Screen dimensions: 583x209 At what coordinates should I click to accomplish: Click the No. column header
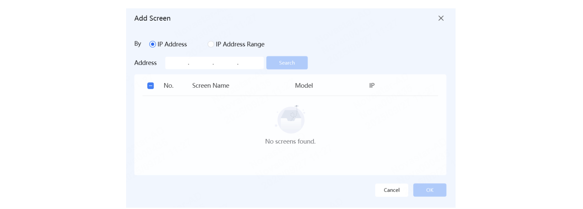(168, 85)
